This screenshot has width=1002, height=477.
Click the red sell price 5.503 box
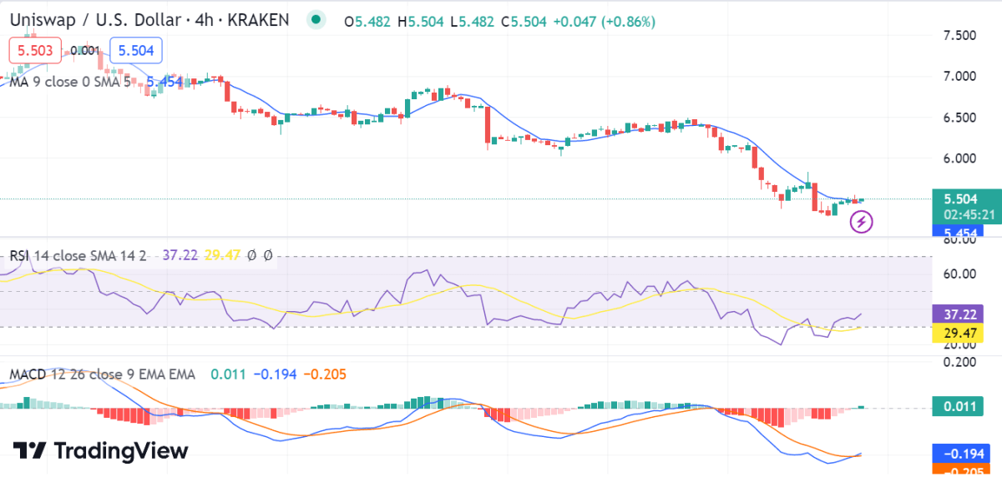(x=35, y=51)
